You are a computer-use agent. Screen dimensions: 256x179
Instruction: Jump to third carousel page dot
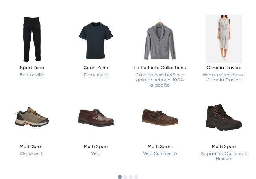click(131, 177)
